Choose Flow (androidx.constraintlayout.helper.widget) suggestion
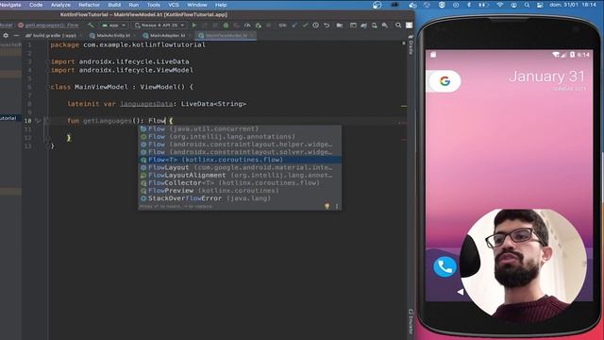 click(x=240, y=144)
